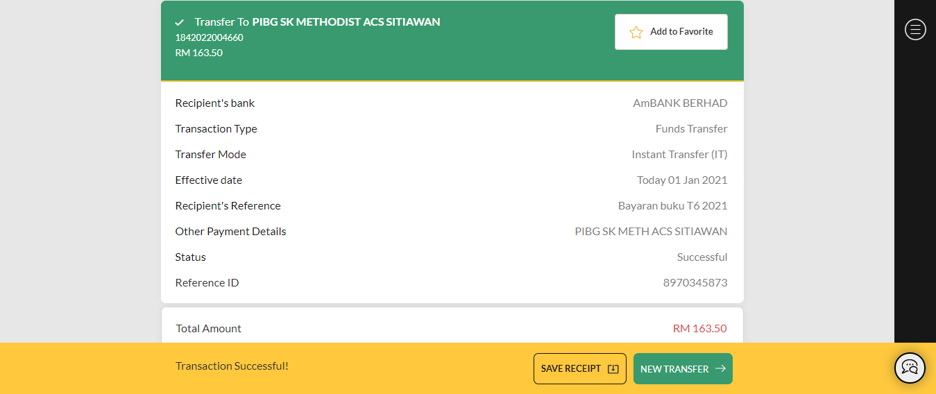
Task: Click the Today 01 Jan 2021 date
Action: [x=681, y=180]
